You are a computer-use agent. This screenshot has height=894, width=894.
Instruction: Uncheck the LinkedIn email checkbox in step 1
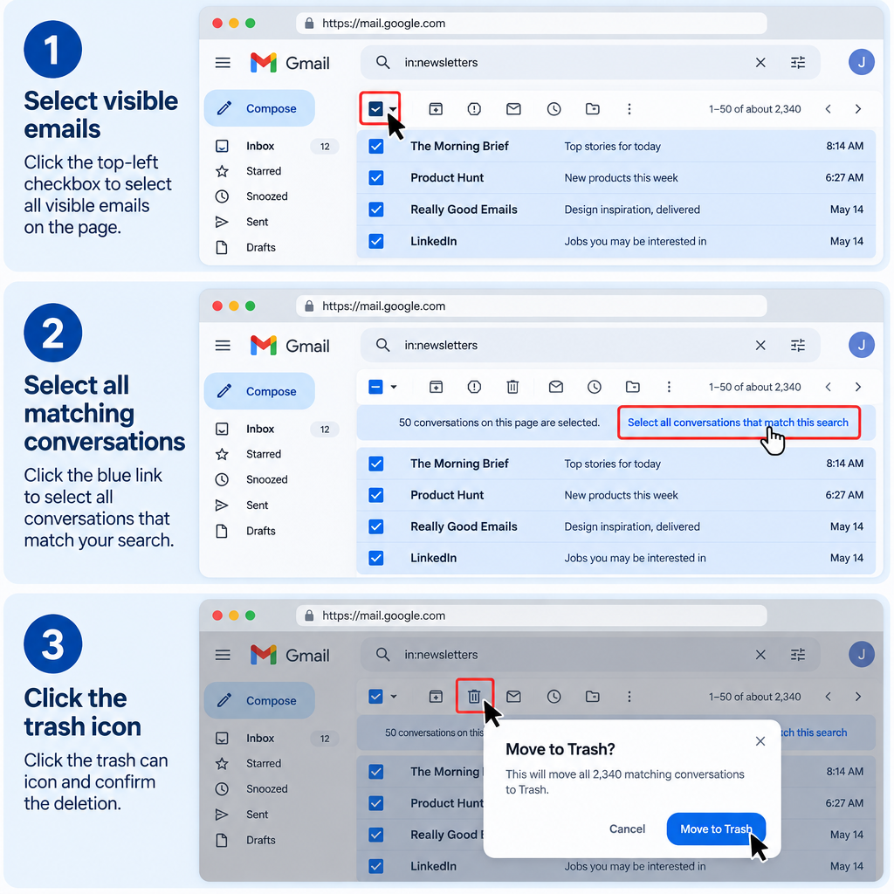tap(375, 241)
